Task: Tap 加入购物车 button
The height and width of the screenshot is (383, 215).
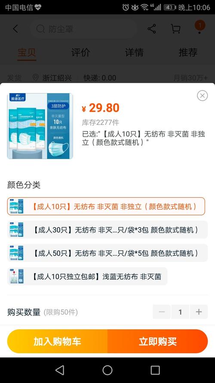Action: pos(57,341)
